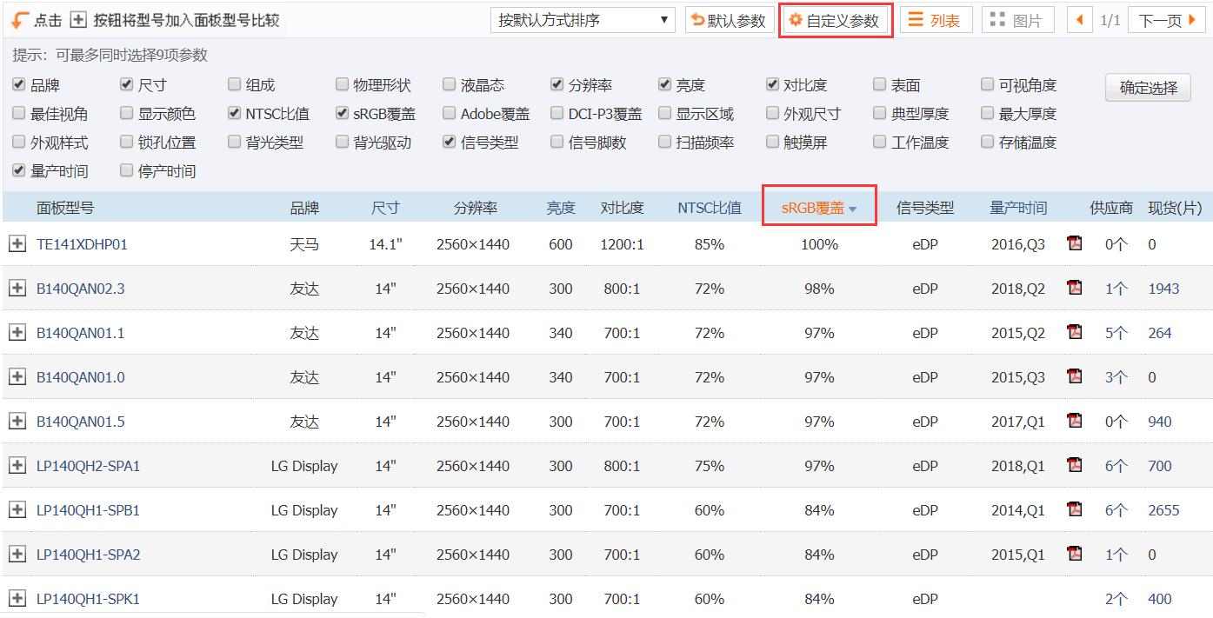This screenshot has width=1213, height=618.
Task: Open PDF datasheet for TE141XDHP01
Action: pyautogui.click(x=1075, y=243)
